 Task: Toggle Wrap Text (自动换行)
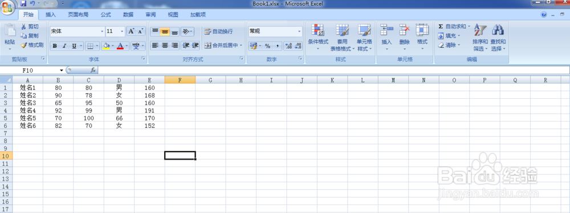point(218,31)
